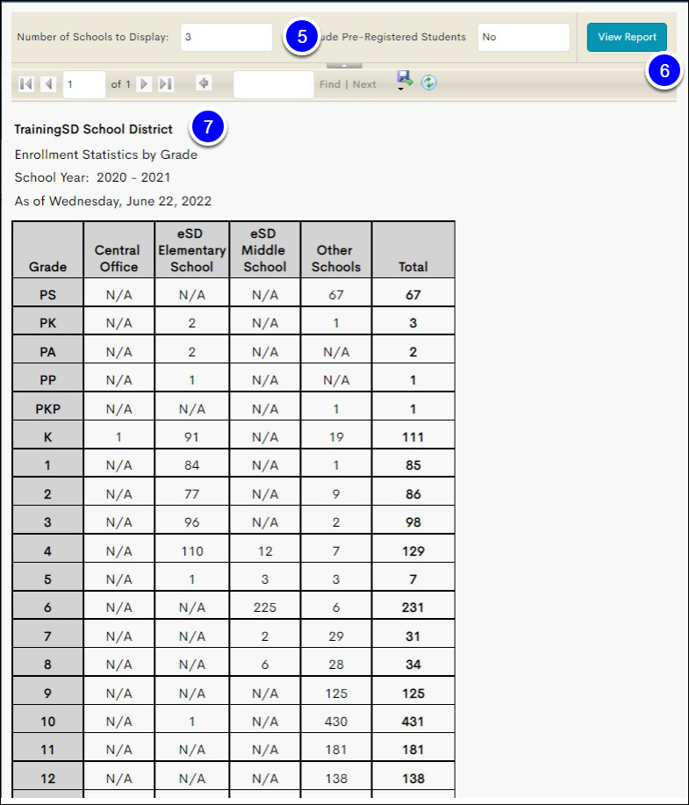
Task: Click 225 in grade 6 row
Action: [x=265, y=607]
